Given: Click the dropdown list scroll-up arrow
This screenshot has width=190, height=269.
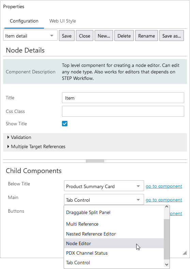Looking at the screenshot, I should pyautogui.click(x=167, y=207).
